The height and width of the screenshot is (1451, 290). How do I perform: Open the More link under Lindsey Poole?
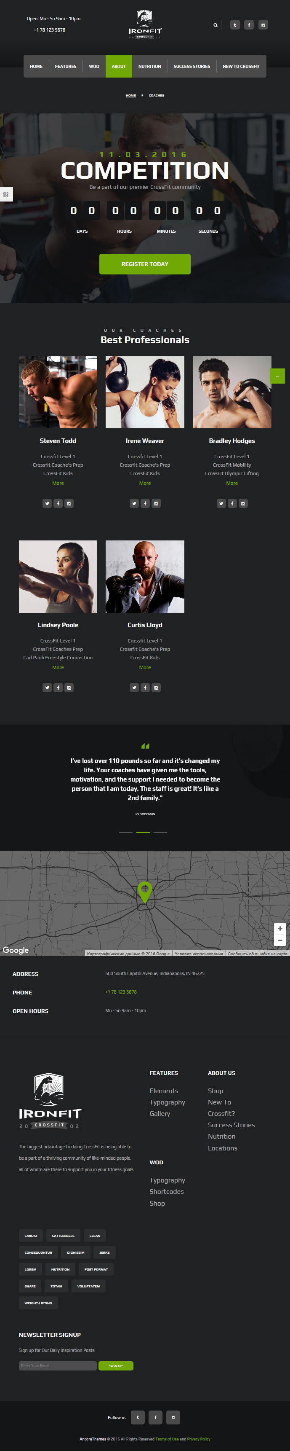(x=58, y=667)
